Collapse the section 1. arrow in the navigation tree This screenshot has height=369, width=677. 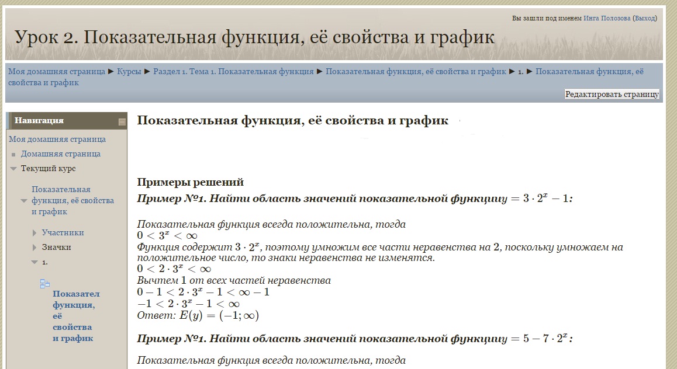tap(34, 262)
